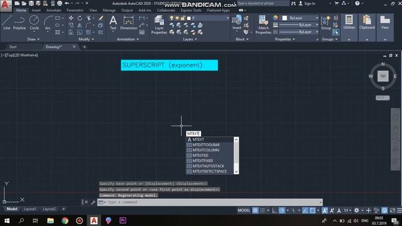Click the Stretch tool icon
The height and width of the screenshot is (226, 402).
pos(71,32)
